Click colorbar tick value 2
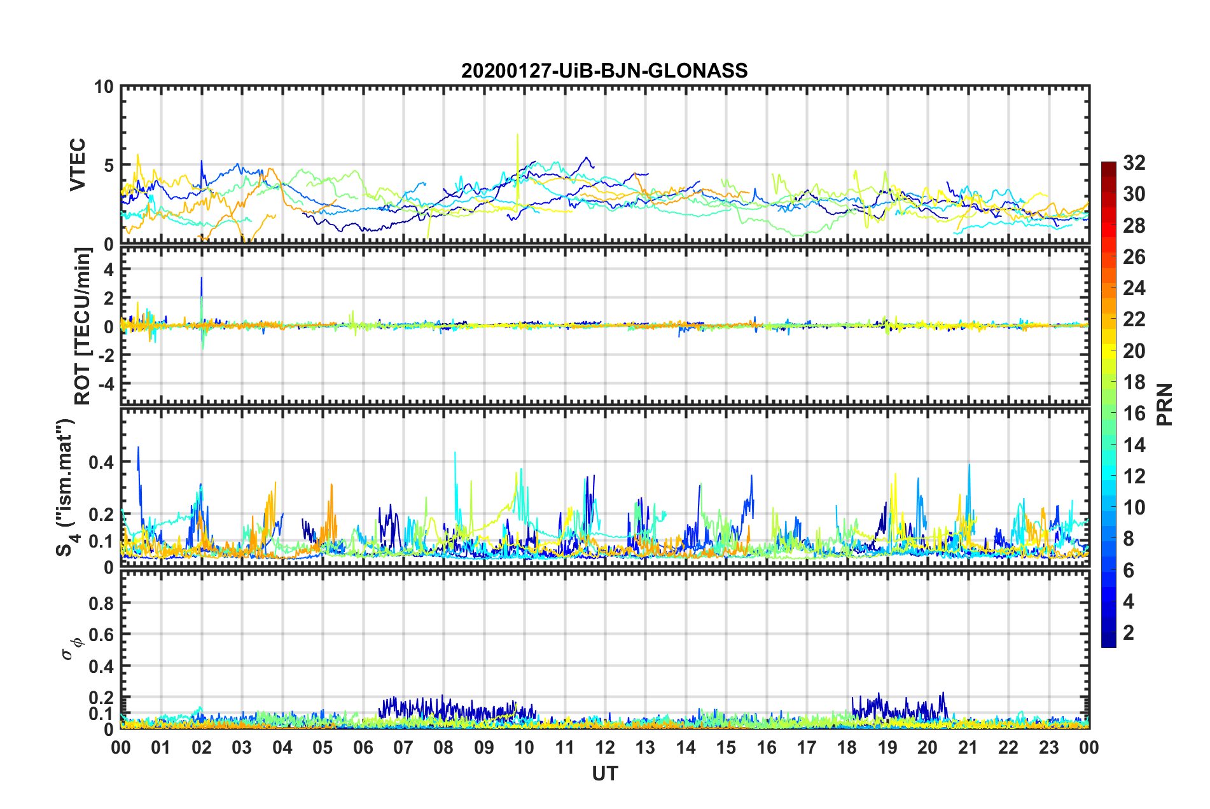The width and height of the screenshot is (1210, 809). click(1129, 632)
